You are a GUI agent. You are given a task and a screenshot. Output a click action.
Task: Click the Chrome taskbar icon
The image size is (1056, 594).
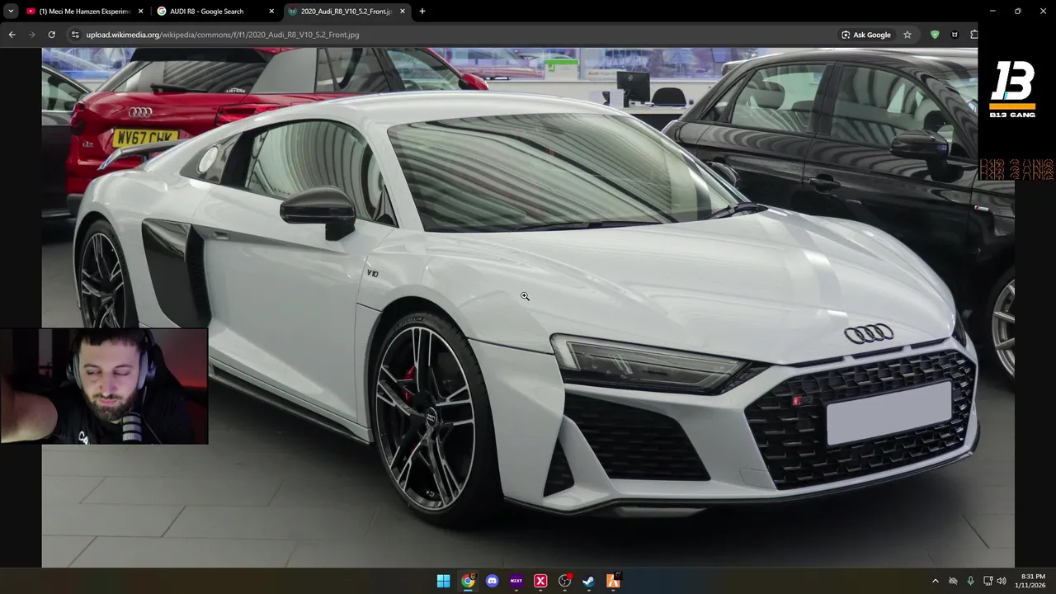point(468,581)
